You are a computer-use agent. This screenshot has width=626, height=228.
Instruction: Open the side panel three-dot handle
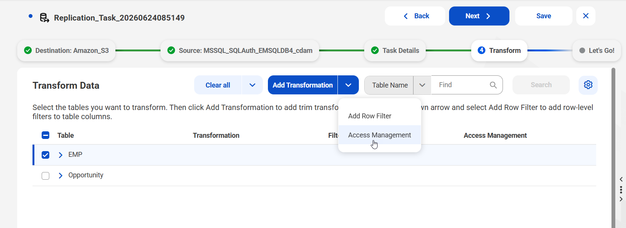click(621, 189)
